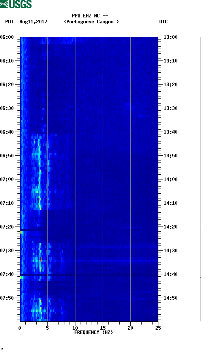The width and height of the screenshot is (218, 353).
Task: Click the dark horizontal gap band at 07:40
Action: [89, 275]
